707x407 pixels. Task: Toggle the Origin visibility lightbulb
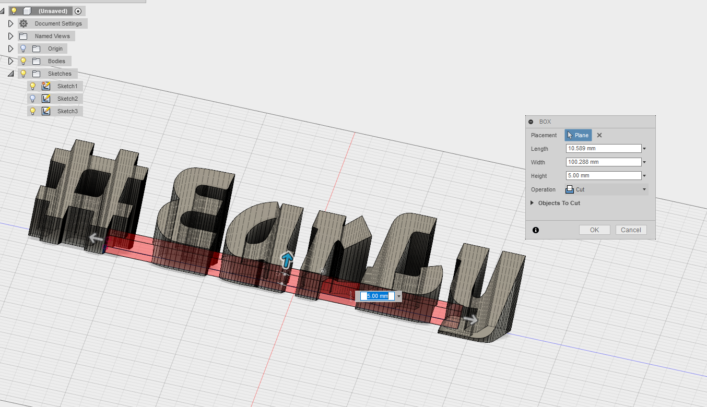(x=22, y=48)
